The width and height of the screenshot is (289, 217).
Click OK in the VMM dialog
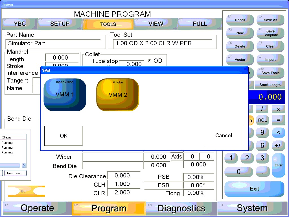[x=64, y=136]
